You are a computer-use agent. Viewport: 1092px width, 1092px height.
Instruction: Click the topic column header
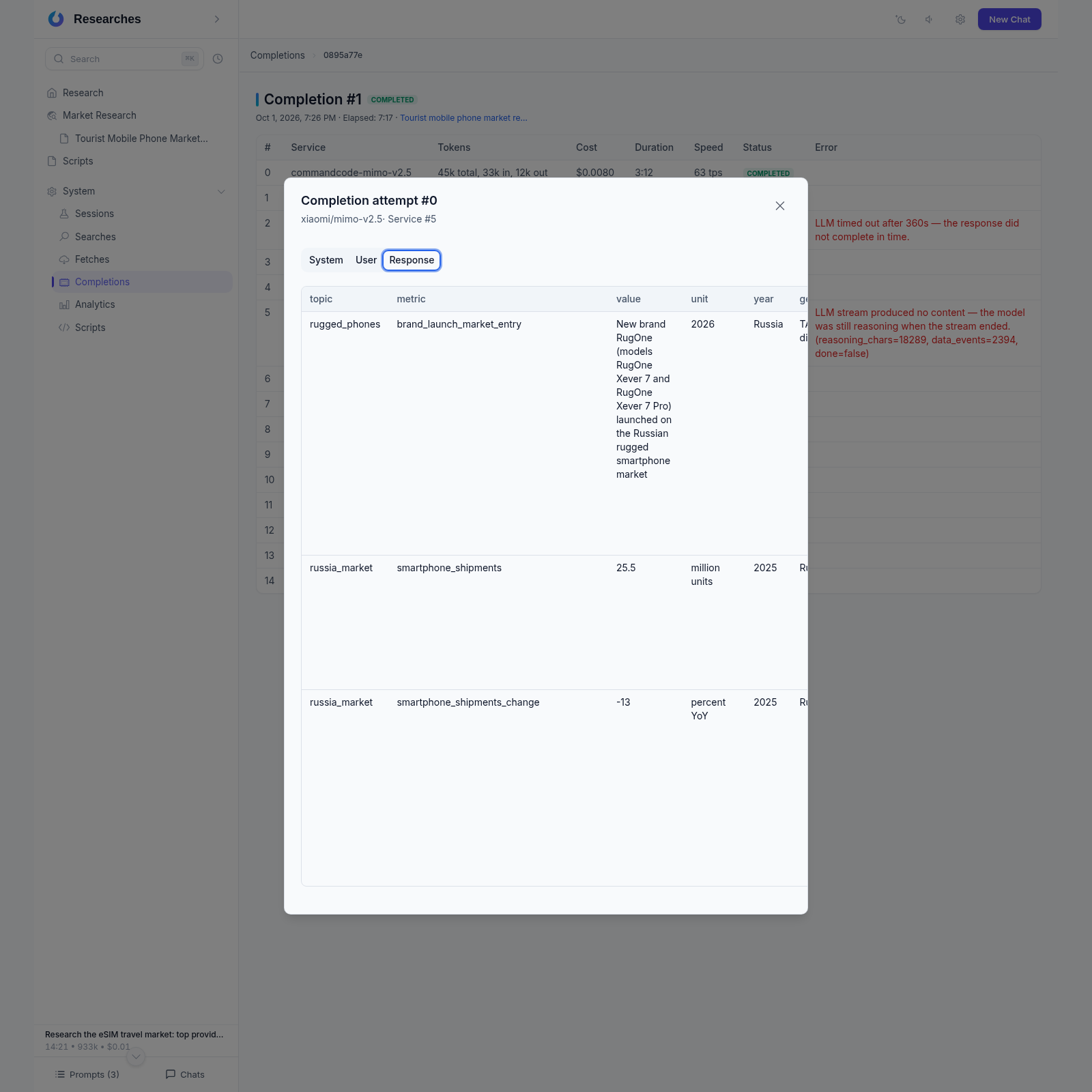[321, 299]
